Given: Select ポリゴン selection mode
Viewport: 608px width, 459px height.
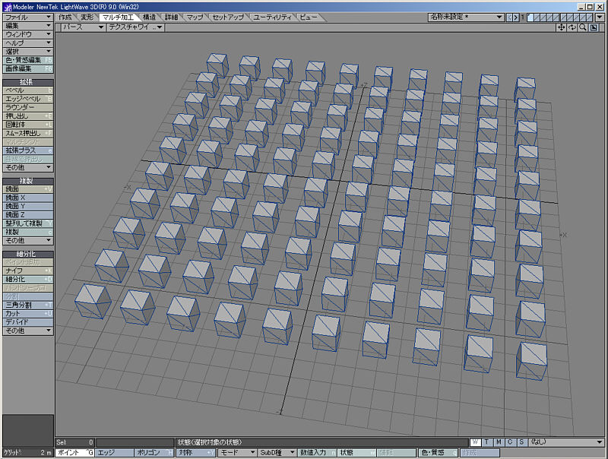Looking at the screenshot, I should click(154, 452).
